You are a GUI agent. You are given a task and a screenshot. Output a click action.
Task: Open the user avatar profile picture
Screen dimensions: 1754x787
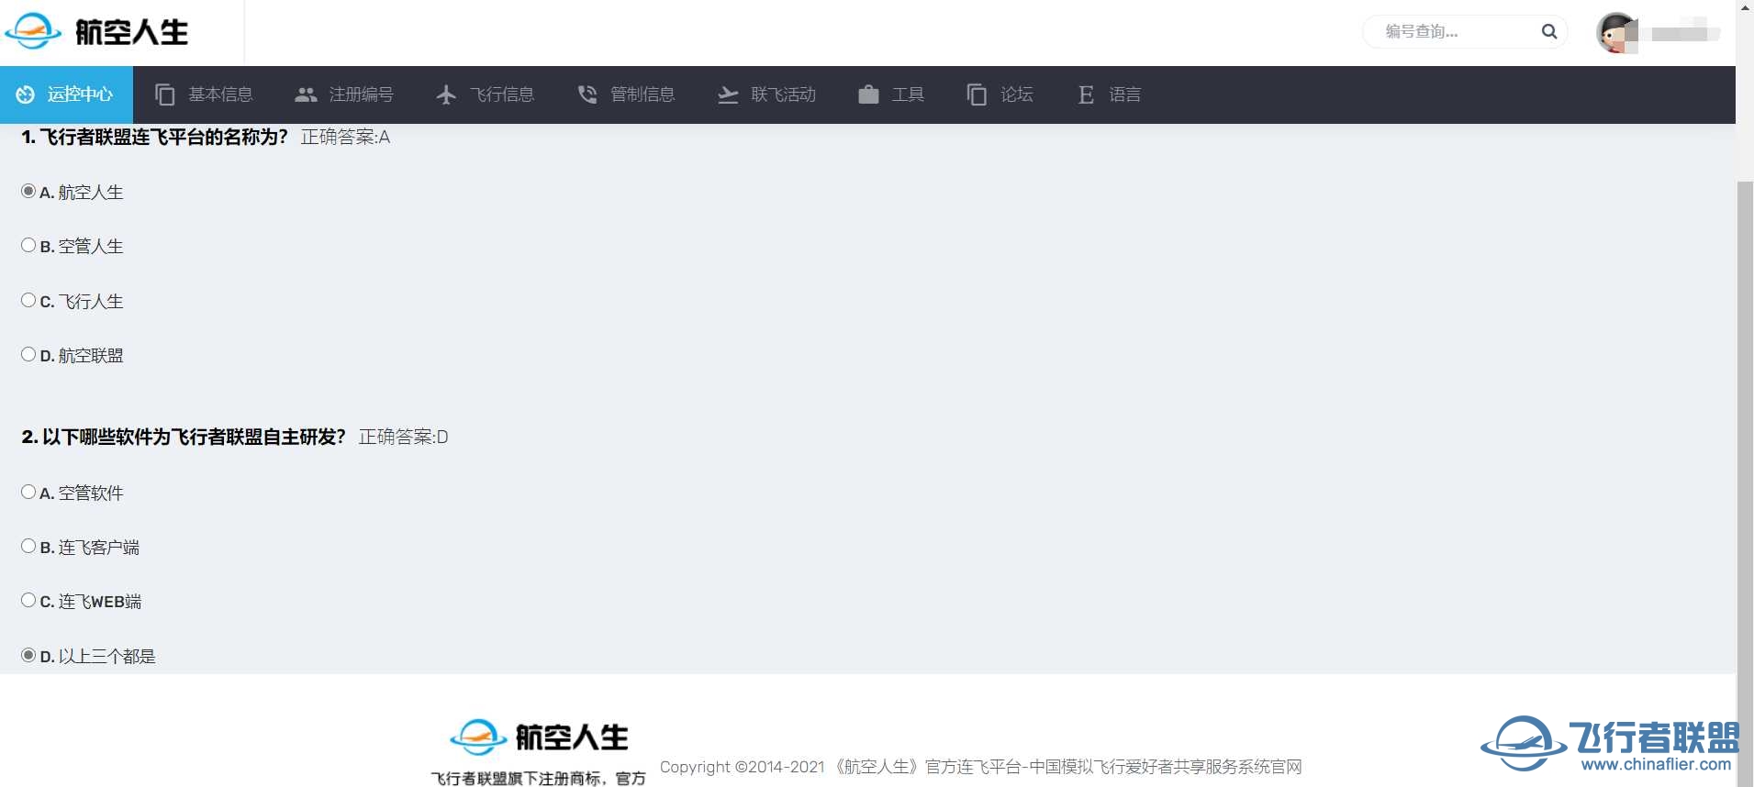[x=1616, y=33]
